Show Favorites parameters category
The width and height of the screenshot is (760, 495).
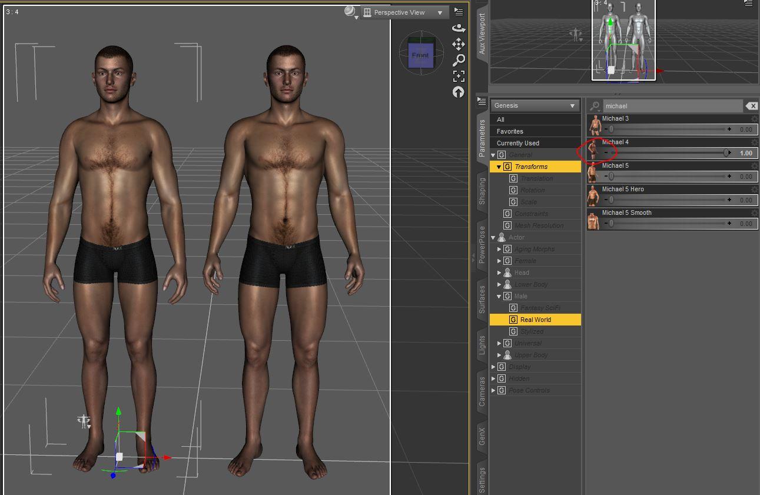(x=535, y=131)
